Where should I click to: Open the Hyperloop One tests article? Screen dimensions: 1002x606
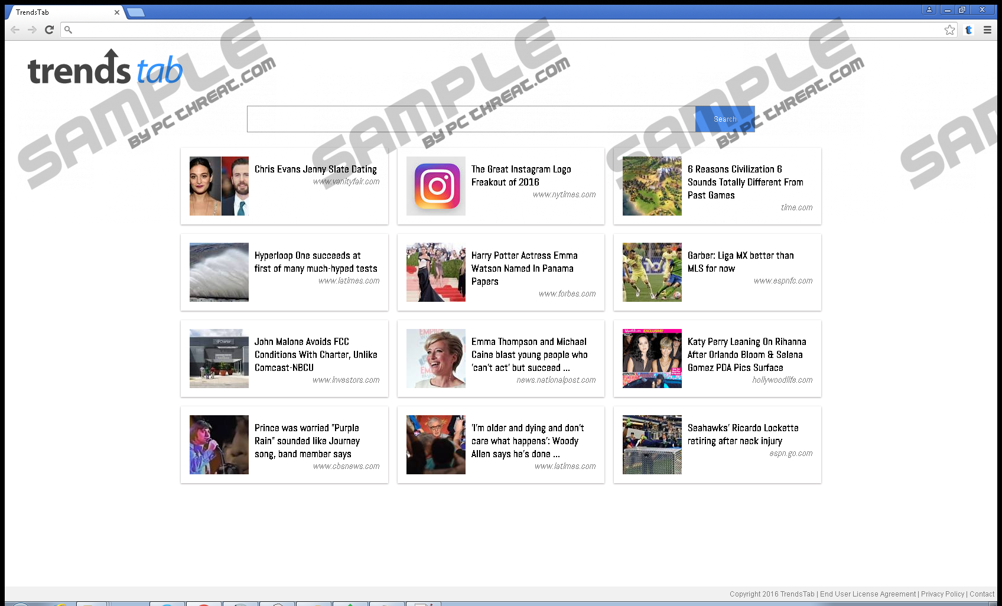point(315,262)
